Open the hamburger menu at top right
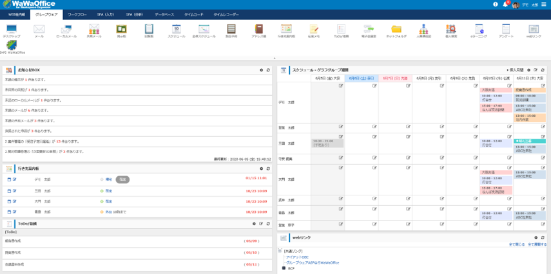551x274 pixels. pyautogui.click(x=544, y=5)
